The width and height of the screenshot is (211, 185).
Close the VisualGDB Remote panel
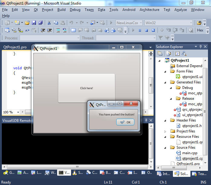pyautogui.click(x=151, y=120)
